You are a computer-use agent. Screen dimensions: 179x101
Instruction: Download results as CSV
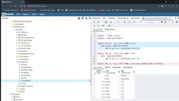(109, 26)
